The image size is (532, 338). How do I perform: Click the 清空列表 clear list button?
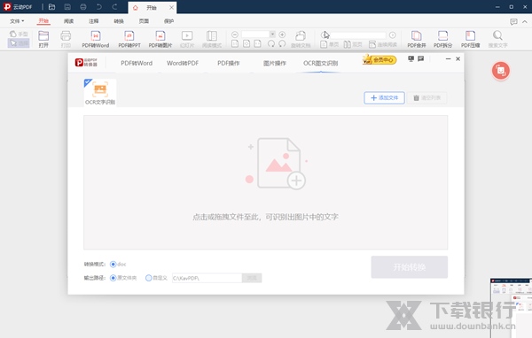426,98
